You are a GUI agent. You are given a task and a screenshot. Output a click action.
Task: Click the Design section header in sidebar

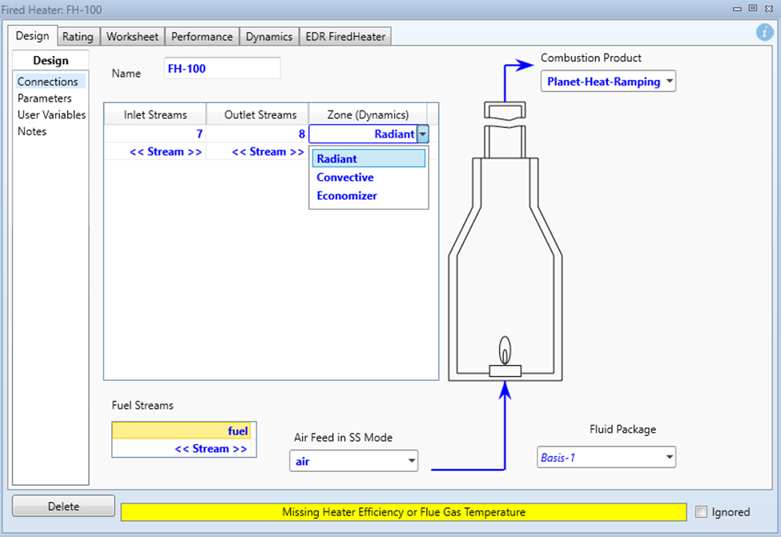point(50,60)
